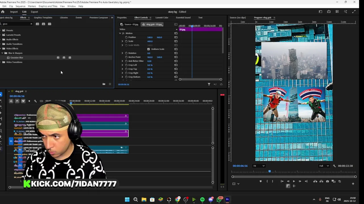Viewport: 364px width, 204px height.
Task: Switch to Export workspace
Action: click(x=34, y=12)
